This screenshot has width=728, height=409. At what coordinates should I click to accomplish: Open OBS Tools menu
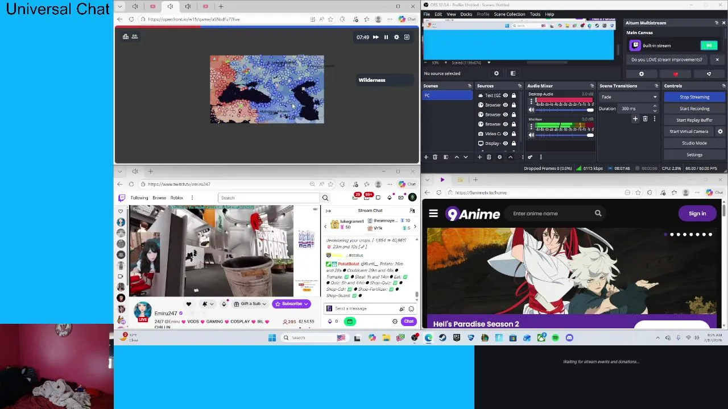coord(535,14)
